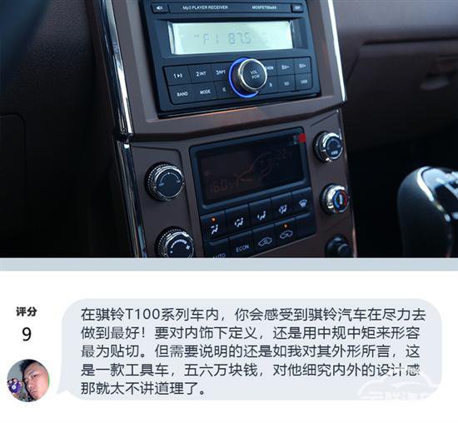Toggle the ECON climate button
This screenshot has width=458, height=423.
click(242, 248)
